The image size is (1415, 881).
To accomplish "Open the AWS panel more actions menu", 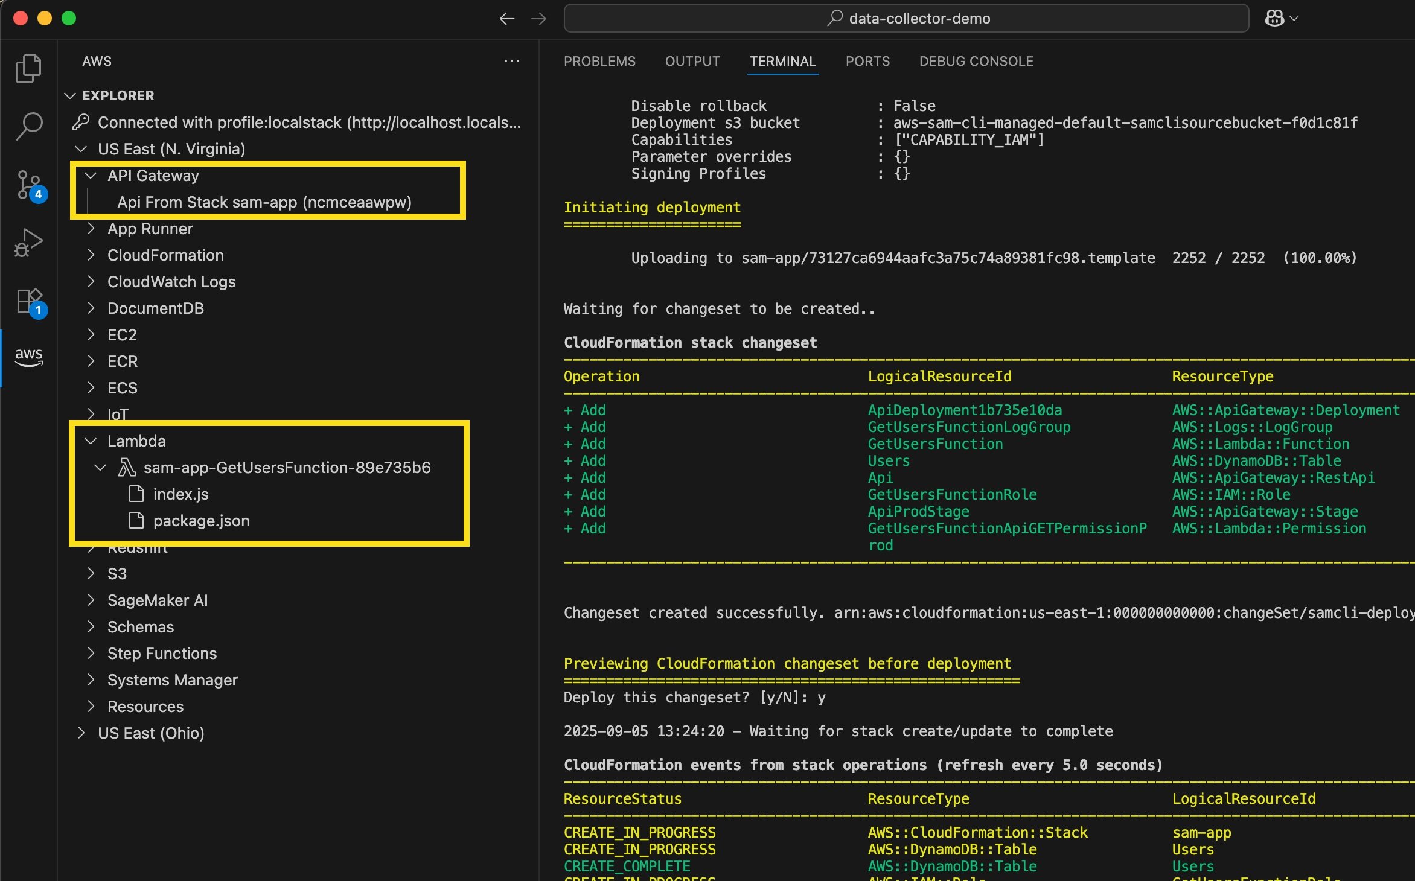I will pos(511,60).
